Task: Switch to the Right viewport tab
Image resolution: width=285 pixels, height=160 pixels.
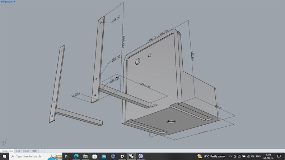Action: point(34,151)
